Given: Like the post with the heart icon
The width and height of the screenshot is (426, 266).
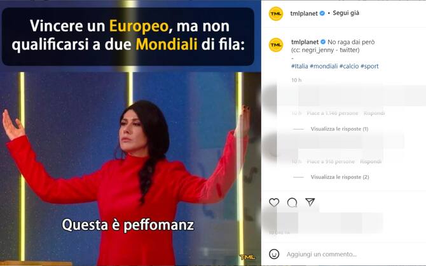Looking at the screenshot, I should 274,203.
